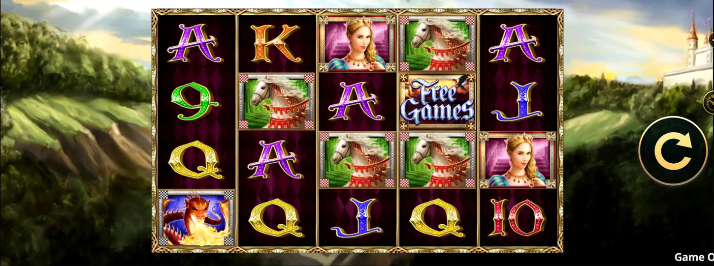Select the white horse below the orange K

click(x=276, y=102)
